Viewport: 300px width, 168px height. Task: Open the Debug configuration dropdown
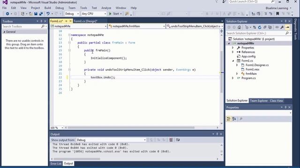[72, 14]
